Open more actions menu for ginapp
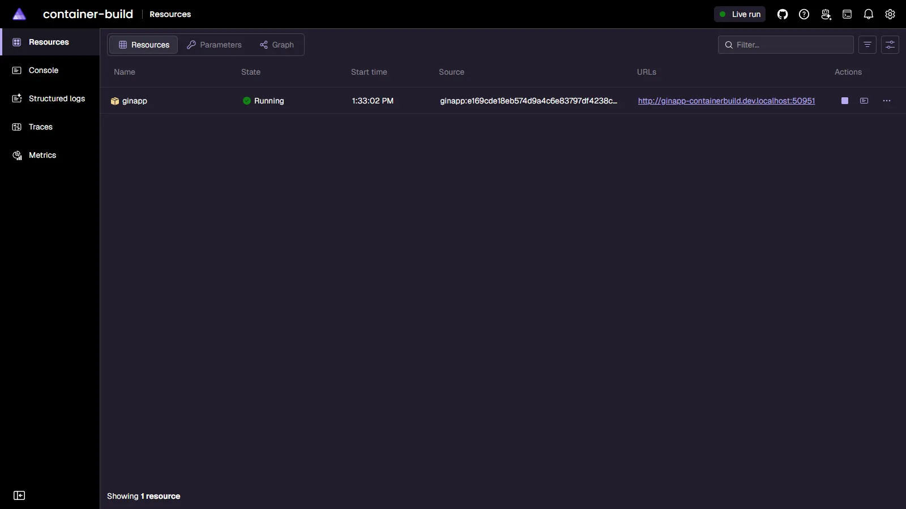This screenshot has width=906, height=509. point(887,101)
